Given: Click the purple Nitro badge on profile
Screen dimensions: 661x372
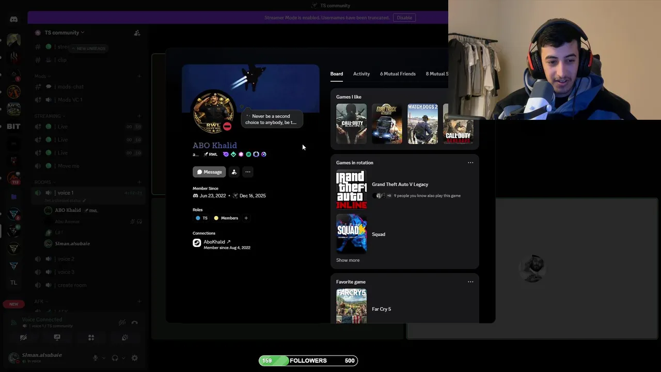Looking at the screenshot, I should [226, 154].
